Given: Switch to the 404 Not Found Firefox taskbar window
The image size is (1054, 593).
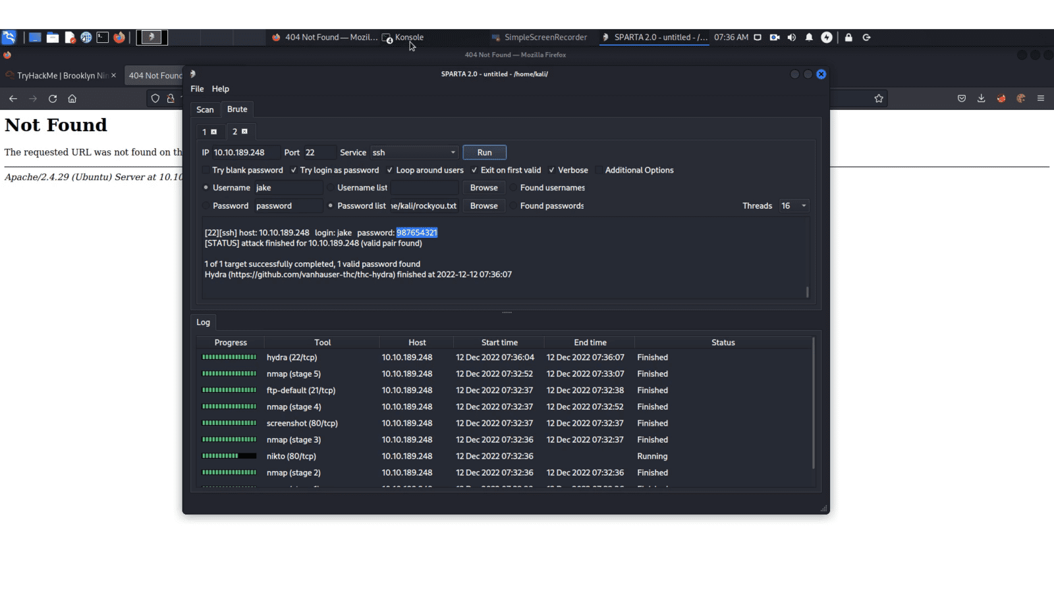Looking at the screenshot, I should [324, 38].
